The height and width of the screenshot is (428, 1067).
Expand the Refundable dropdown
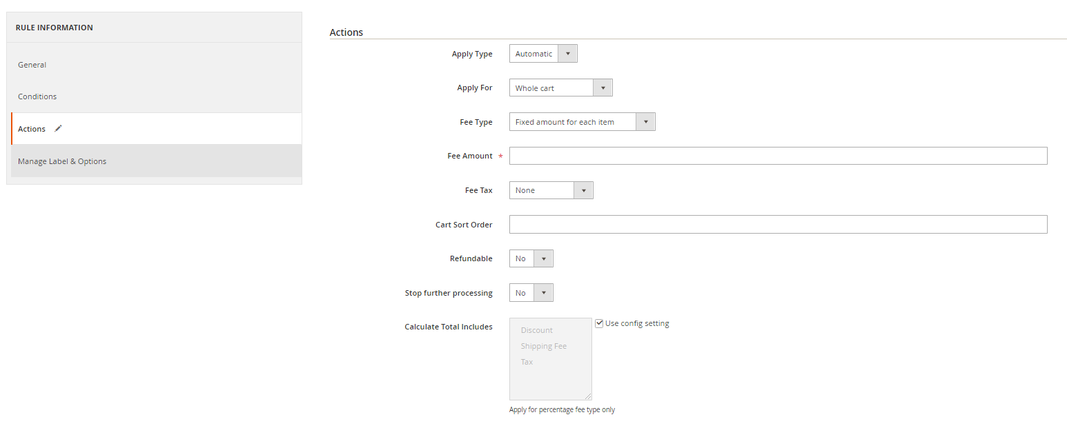(531, 258)
